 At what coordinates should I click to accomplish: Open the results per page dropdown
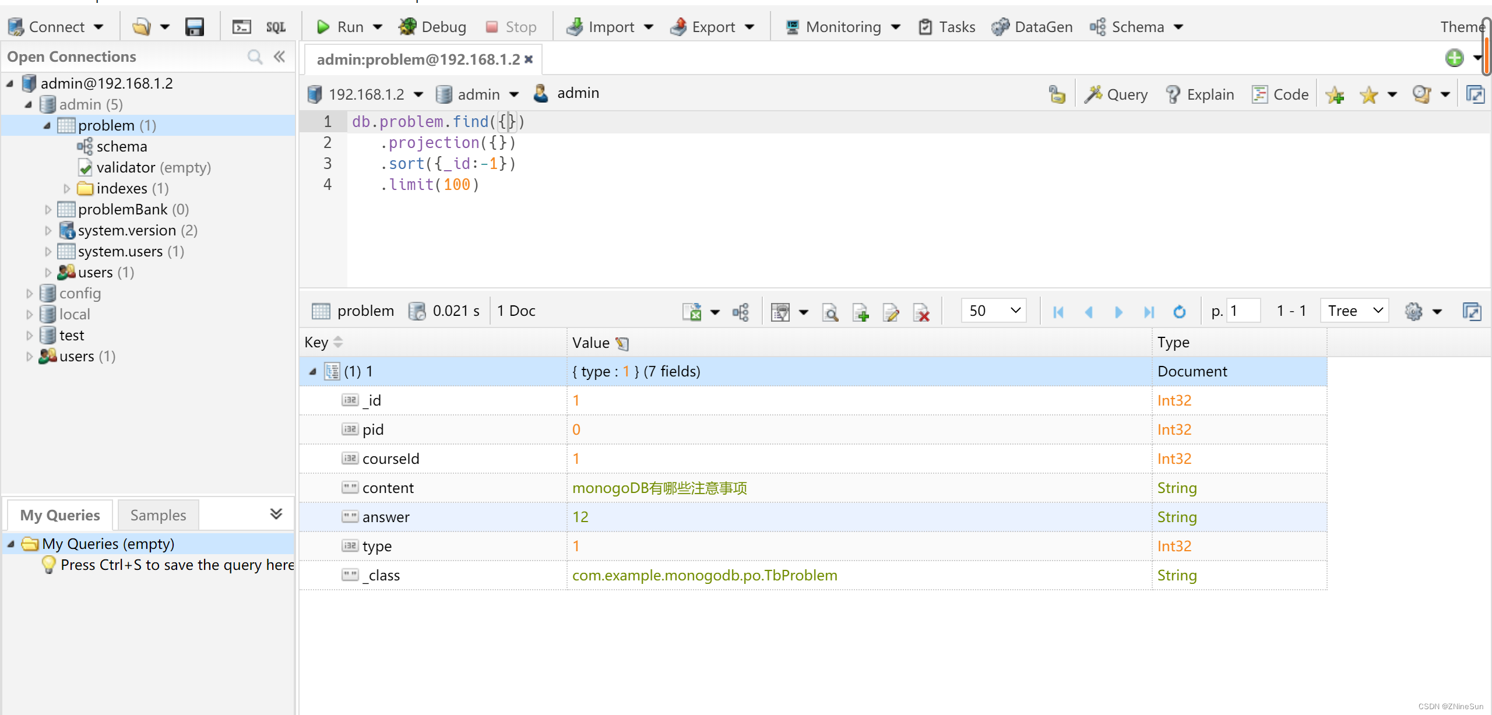(993, 310)
